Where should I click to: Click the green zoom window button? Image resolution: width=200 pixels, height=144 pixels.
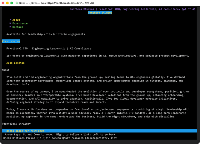(12, 3)
